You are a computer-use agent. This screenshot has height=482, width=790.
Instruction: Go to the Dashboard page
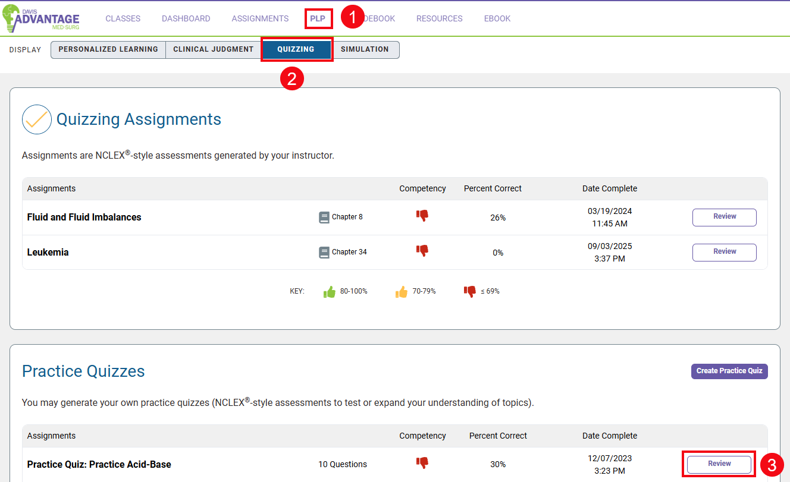(186, 18)
